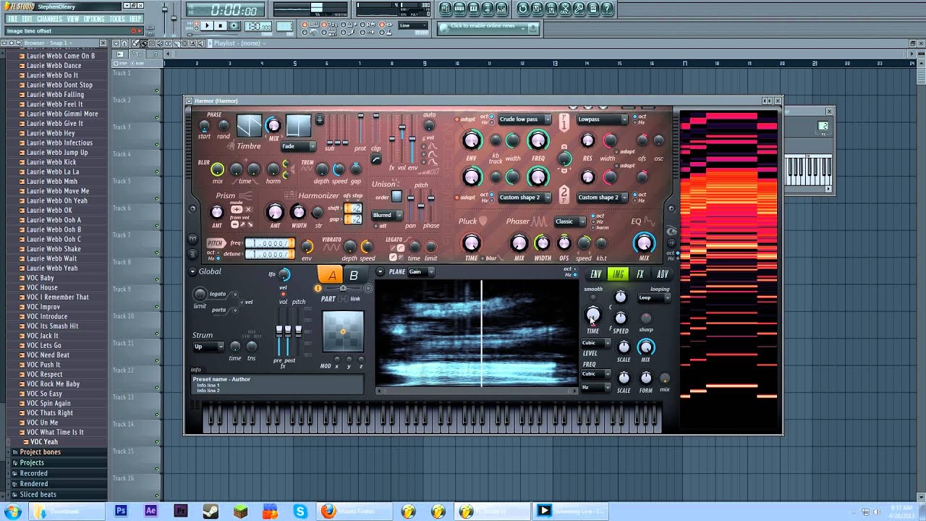Click the Tremolo waveform icon
Viewport: 926px width, 521px height.
[308, 170]
